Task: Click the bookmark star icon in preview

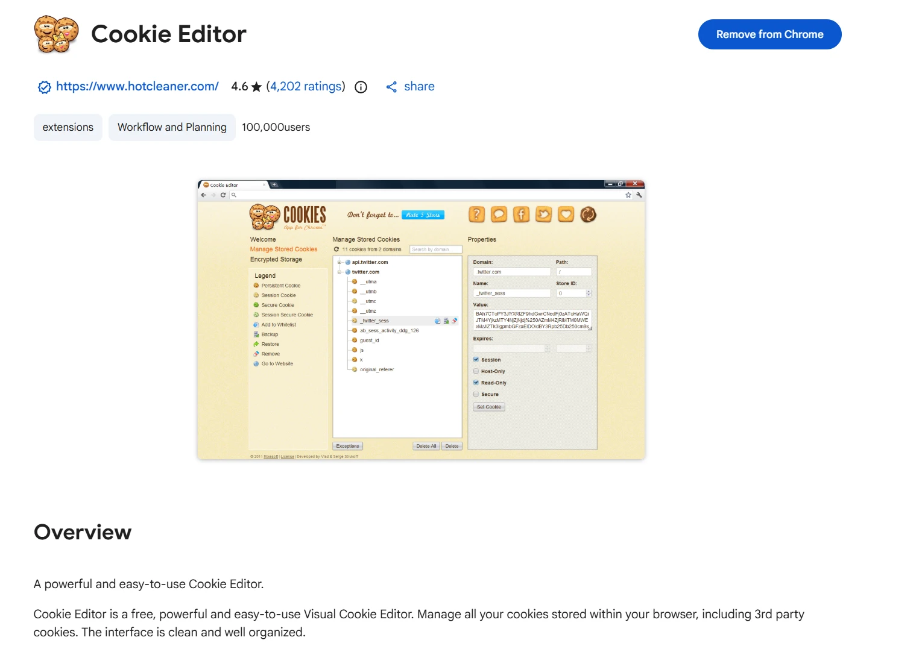Action: pyautogui.click(x=628, y=195)
